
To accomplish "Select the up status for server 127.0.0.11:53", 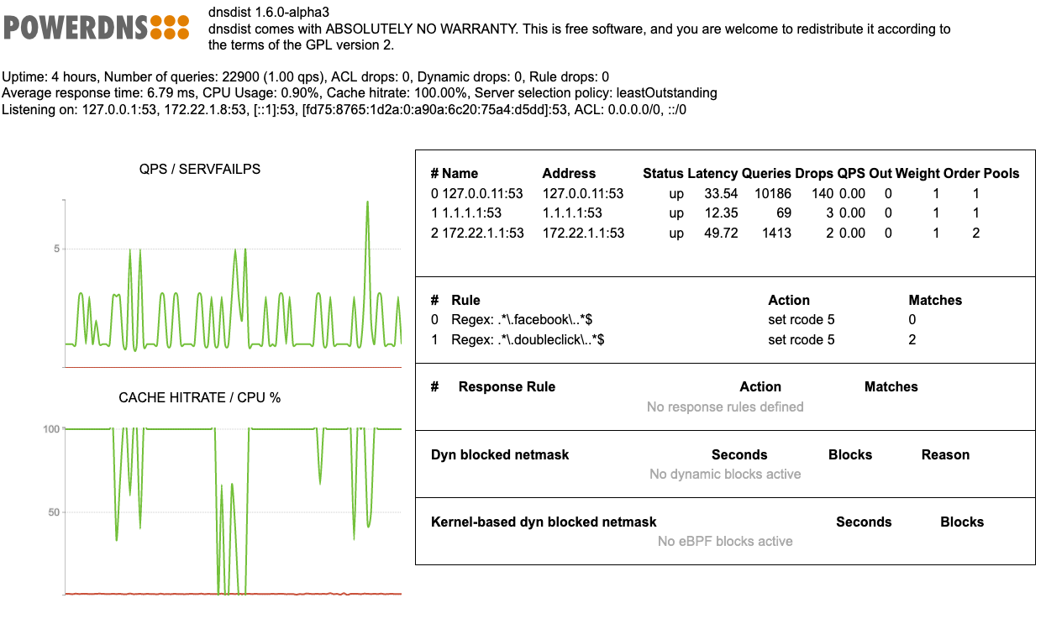I will point(675,193).
